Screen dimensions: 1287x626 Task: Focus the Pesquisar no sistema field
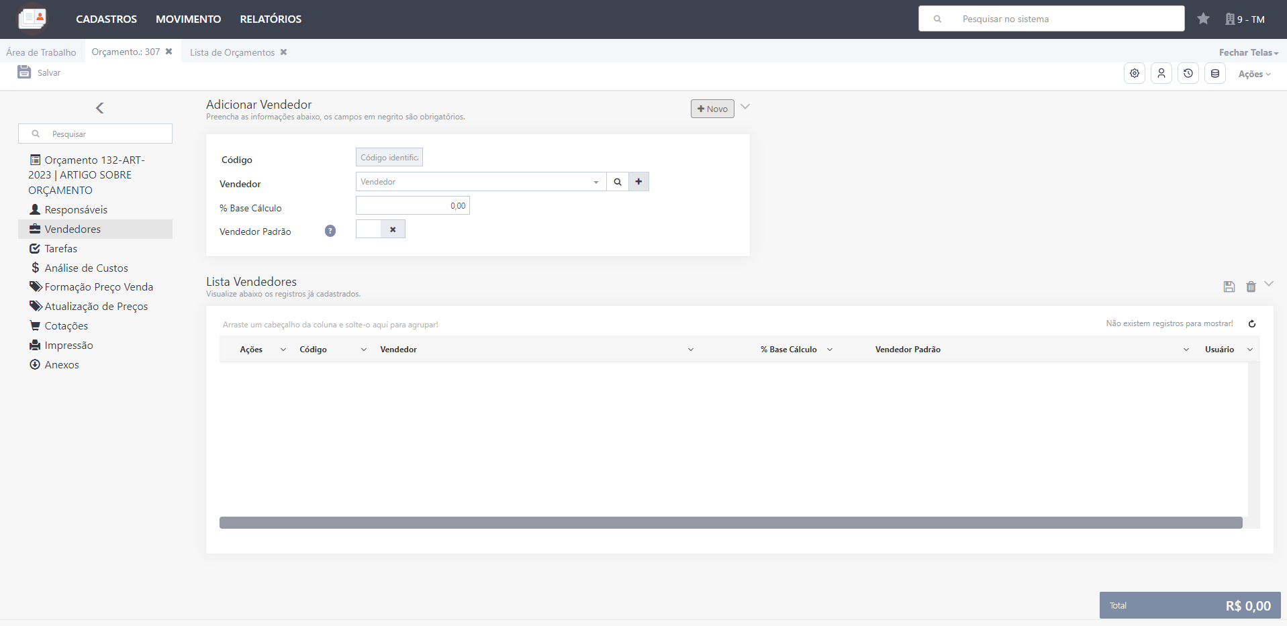point(1051,19)
